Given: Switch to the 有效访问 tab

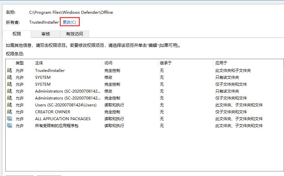Looking at the screenshot, I should point(75,34).
